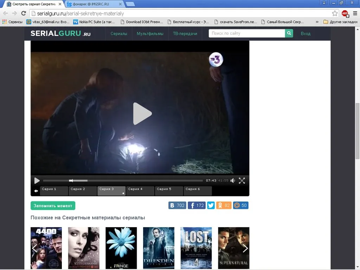Share on Odnoklassniki button showing 82

pos(224,205)
